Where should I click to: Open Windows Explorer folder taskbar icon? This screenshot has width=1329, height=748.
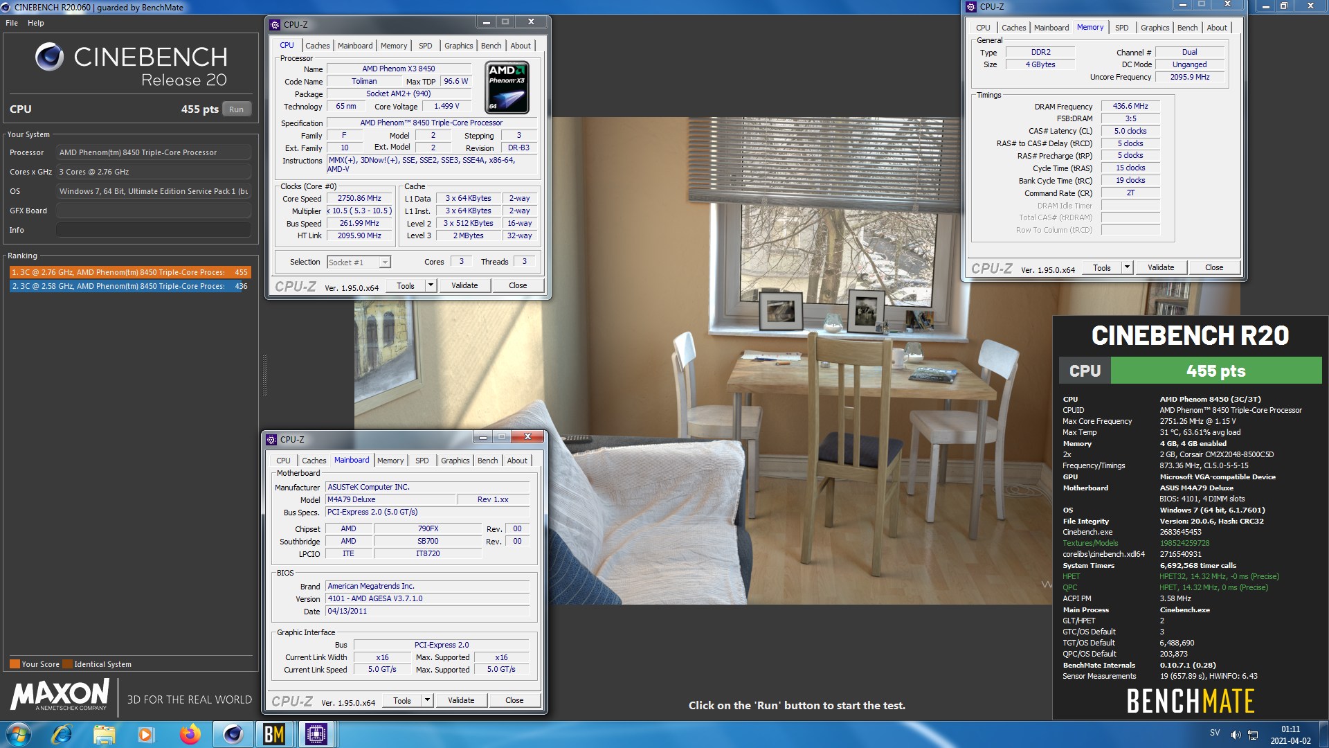click(x=104, y=734)
